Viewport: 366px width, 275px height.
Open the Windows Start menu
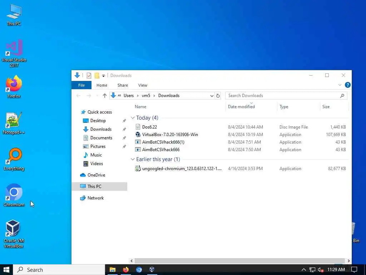tap(6, 270)
